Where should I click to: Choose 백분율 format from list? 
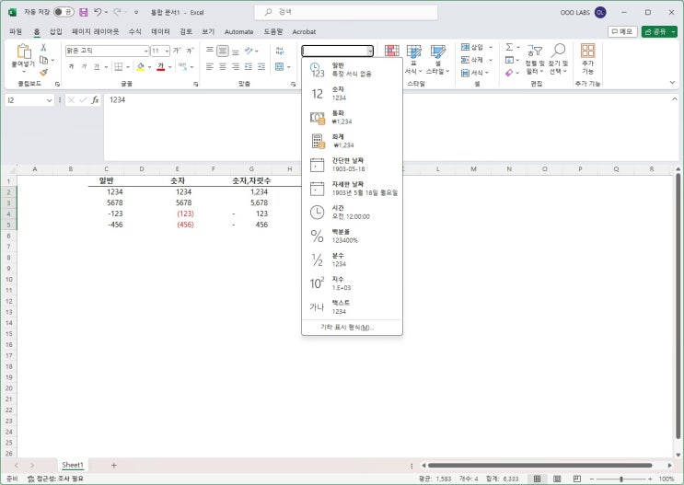click(x=352, y=236)
